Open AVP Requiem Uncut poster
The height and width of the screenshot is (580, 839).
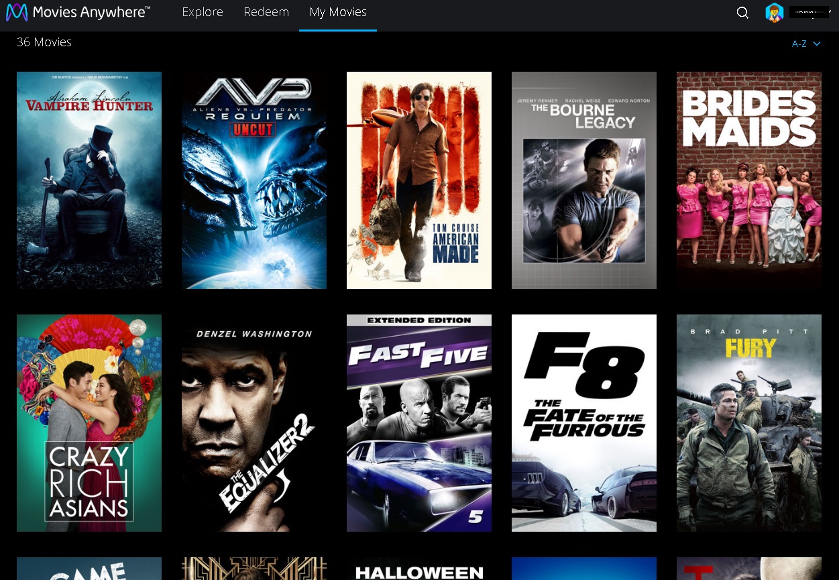[254, 180]
